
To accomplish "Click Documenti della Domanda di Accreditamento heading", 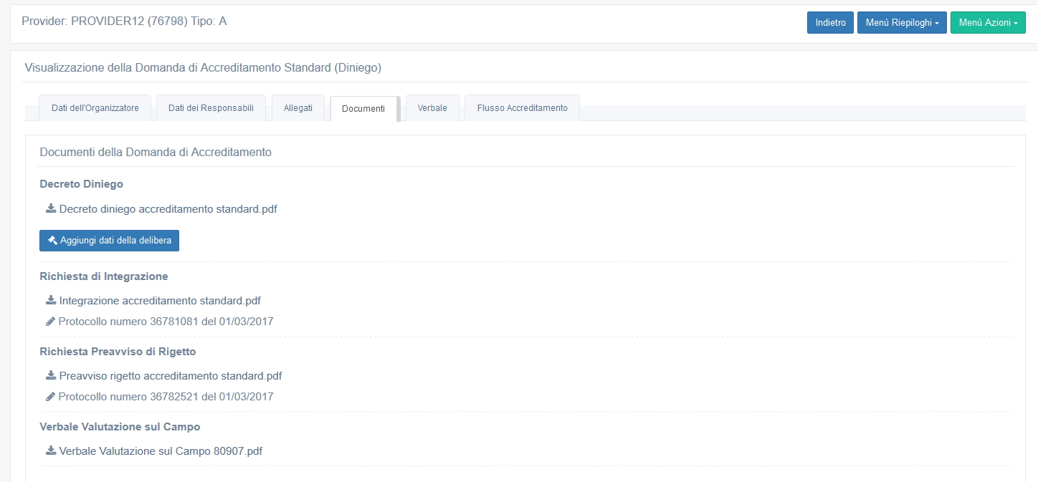I will point(156,153).
